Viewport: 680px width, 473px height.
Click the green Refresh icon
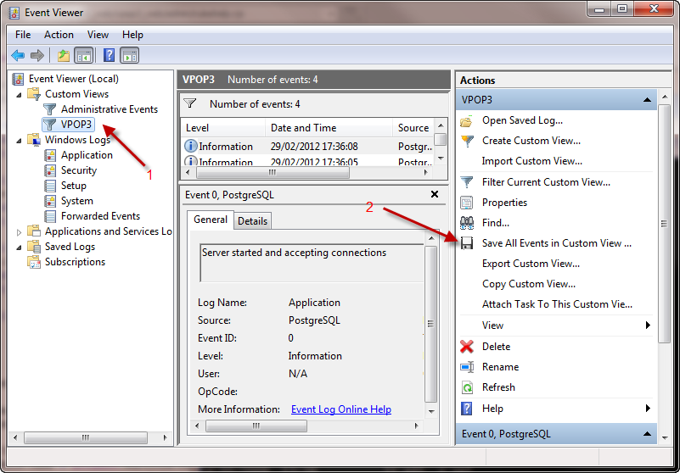467,387
